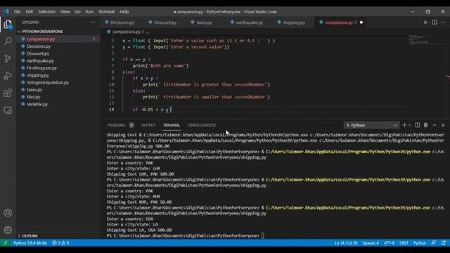Viewport: 450px width, 253px height.
Task: Click the remote window indicator in status bar
Action: coord(5,242)
